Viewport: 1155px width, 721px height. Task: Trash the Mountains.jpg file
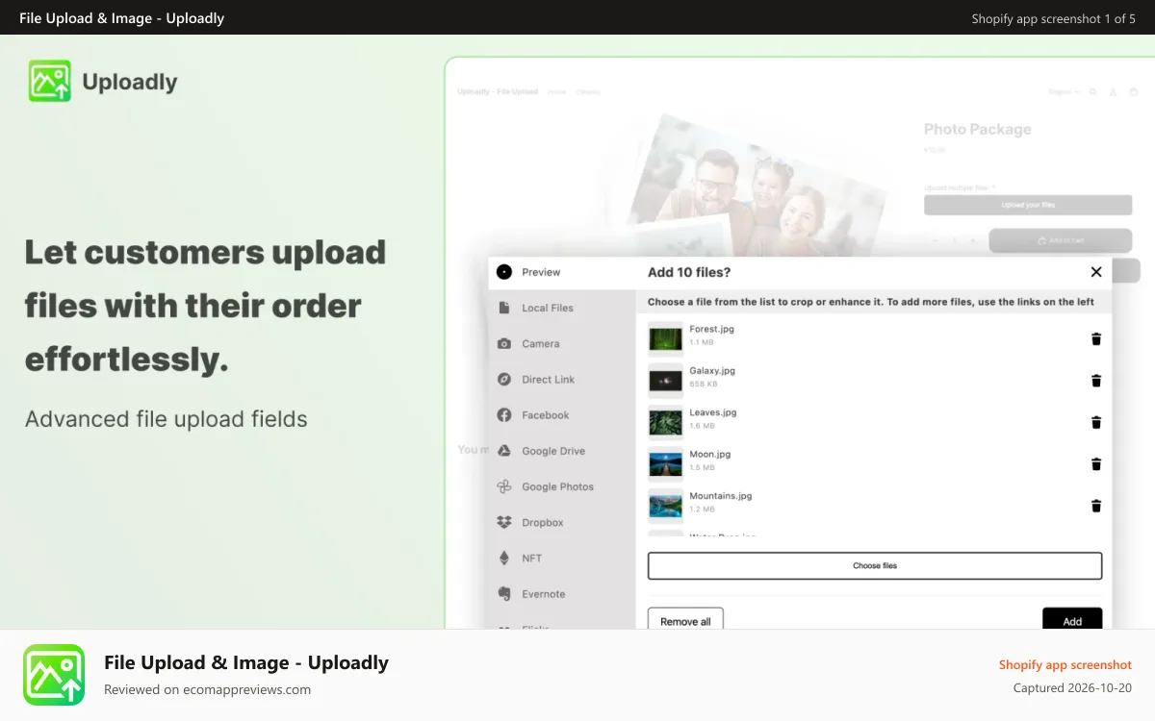(1095, 506)
